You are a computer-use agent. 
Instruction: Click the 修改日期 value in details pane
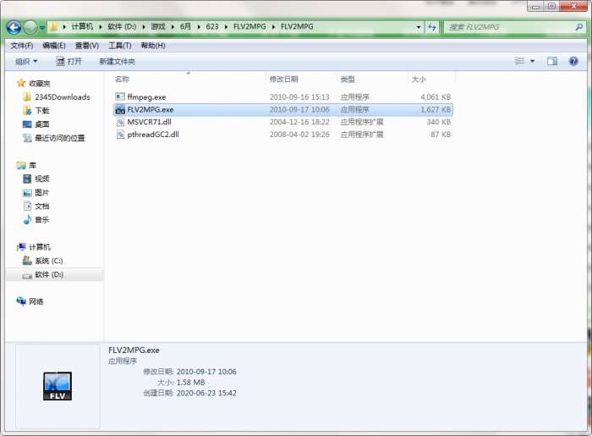pyautogui.click(x=206, y=372)
